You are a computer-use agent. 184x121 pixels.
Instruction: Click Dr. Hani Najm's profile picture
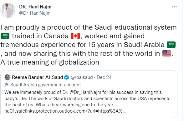pyautogui.click(x=8, y=10)
